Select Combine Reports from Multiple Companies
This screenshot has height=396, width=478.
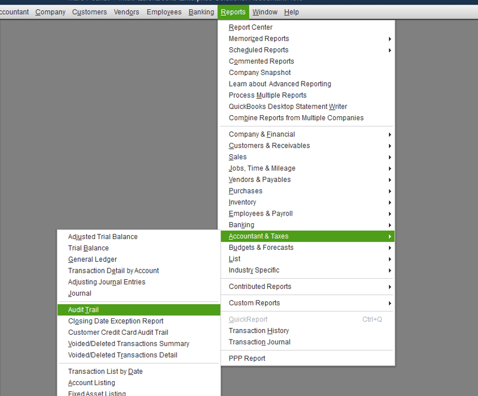pos(307,118)
